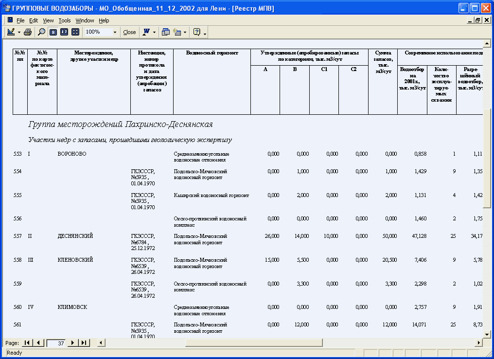This screenshot has height=359, width=494.
Task: Jump to the last page
Action: tap(84, 343)
